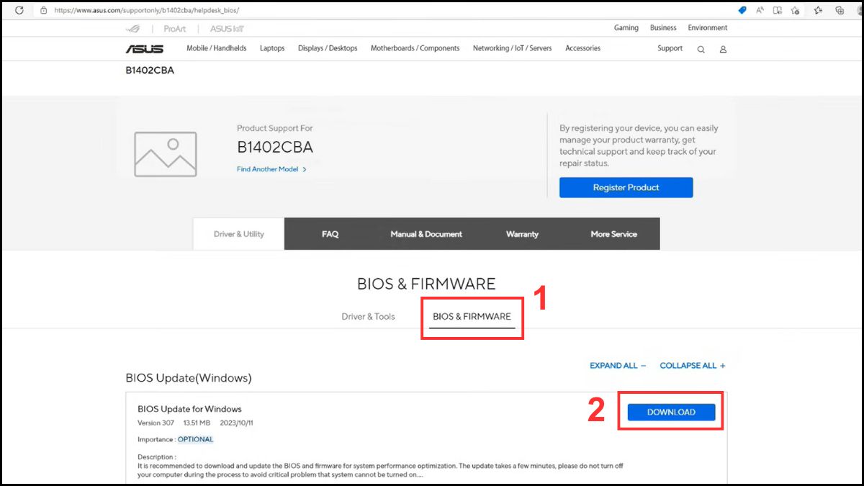Open the ASUS IoT link
Viewport: 864px width, 486px height.
226,28
